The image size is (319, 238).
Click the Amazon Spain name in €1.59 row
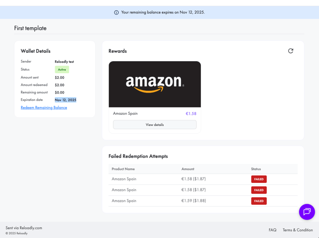click(x=124, y=200)
